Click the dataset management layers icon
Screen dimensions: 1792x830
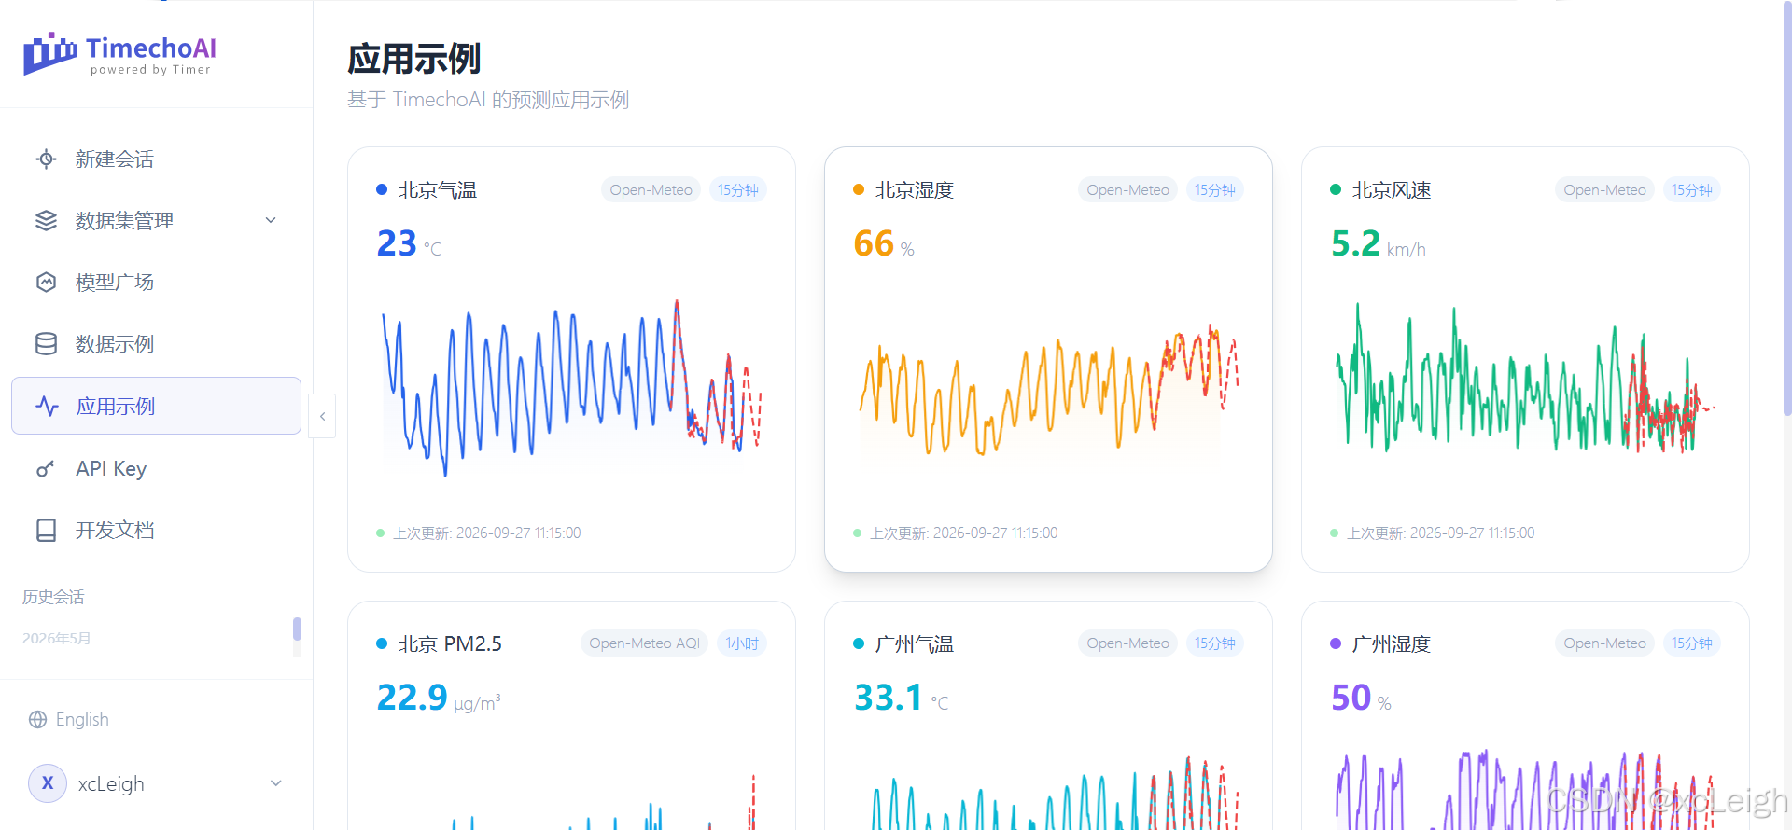point(46,221)
